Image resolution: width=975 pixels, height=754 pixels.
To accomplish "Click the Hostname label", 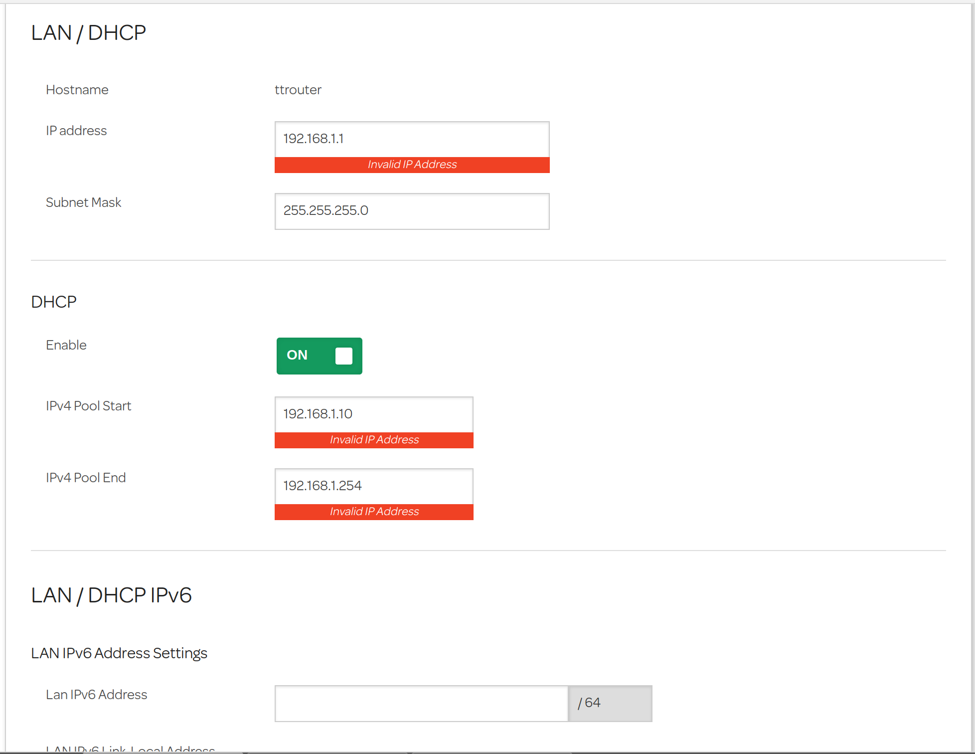I will (x=77, y=90).
